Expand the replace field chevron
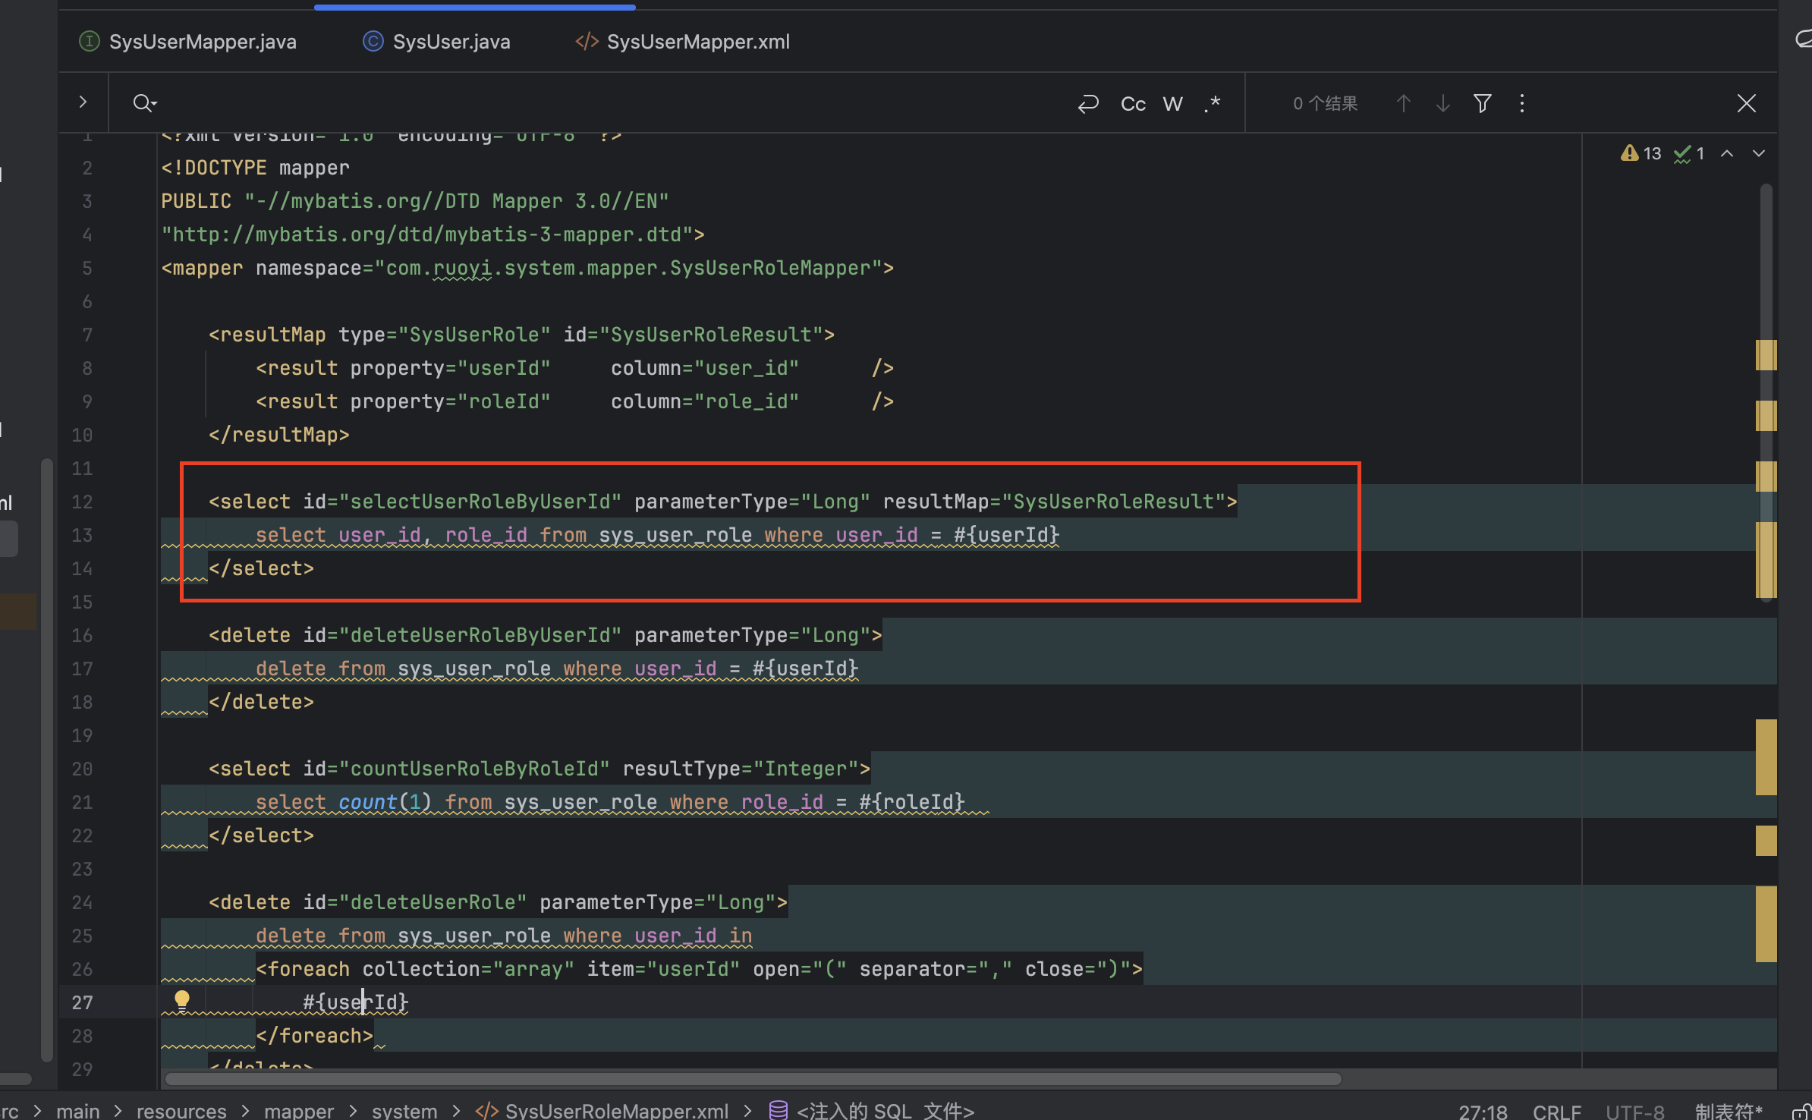This screenshot has width=1812, height=1120. 83,102
